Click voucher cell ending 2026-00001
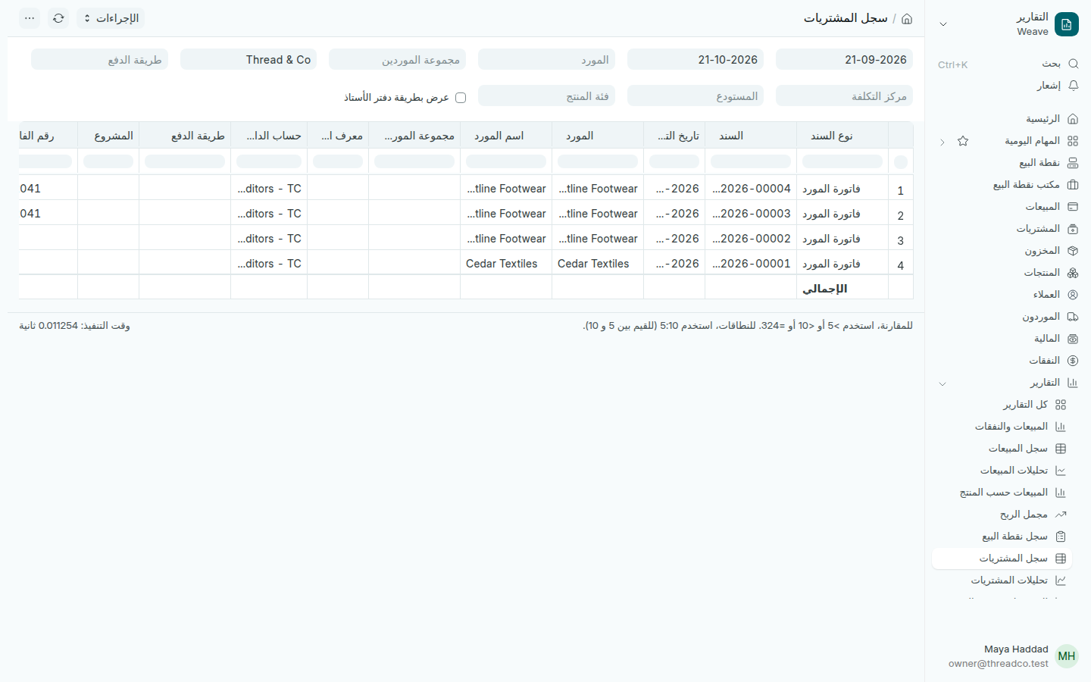 [751, 264]
